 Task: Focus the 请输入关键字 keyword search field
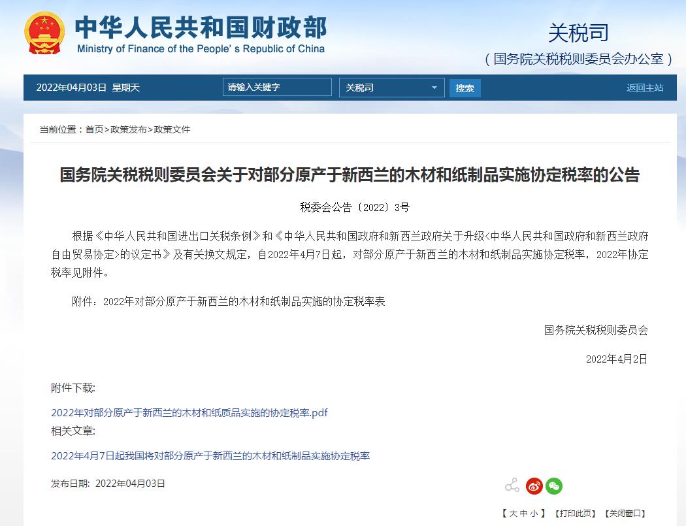point(277,87)
